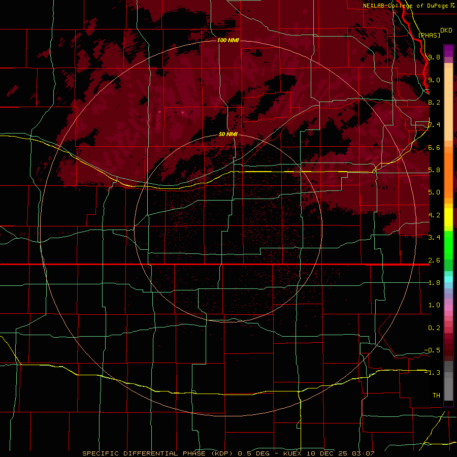457x457 pixels.
Task: Click the 3.4 value on the color scale
Action: 434,238
